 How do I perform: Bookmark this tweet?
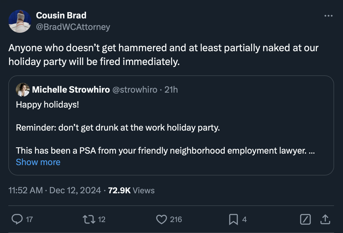point(233,219)
